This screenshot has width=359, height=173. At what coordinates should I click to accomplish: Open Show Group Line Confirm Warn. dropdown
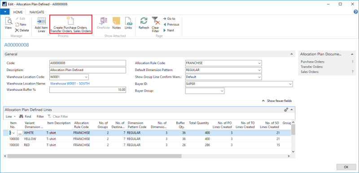coord(259,77)
